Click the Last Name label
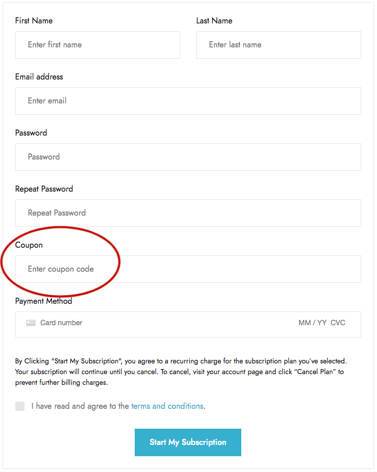 (214, 21)
